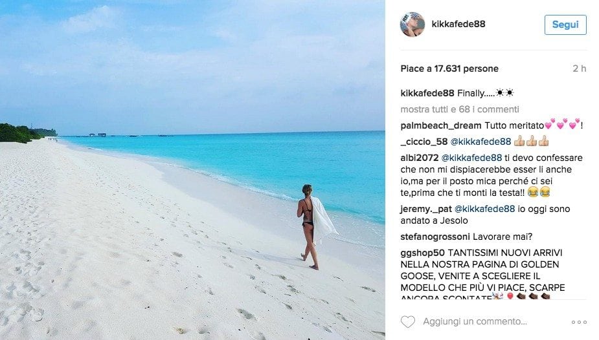Image resolution: width=599 pixels, height=340 pixels.
Task: Open the _ciccio_58 commenter profile
Action: (x=424, y=142)
